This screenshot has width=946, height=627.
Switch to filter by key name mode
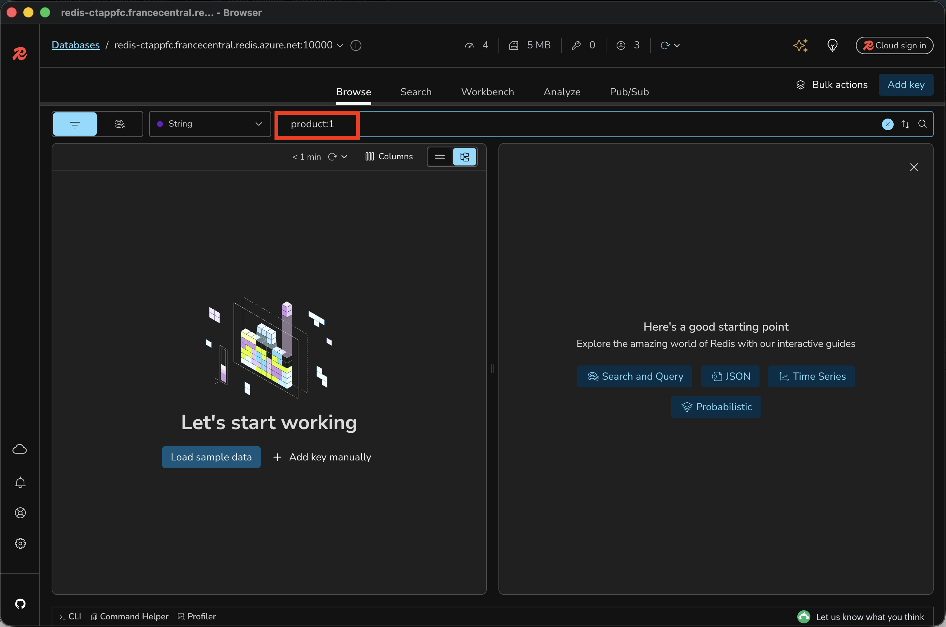tap(75, 124)
